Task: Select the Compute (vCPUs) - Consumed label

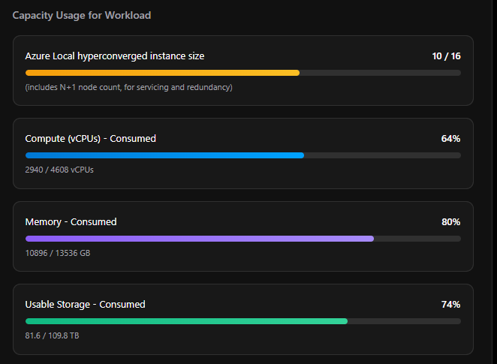Action: click(91, 139)
